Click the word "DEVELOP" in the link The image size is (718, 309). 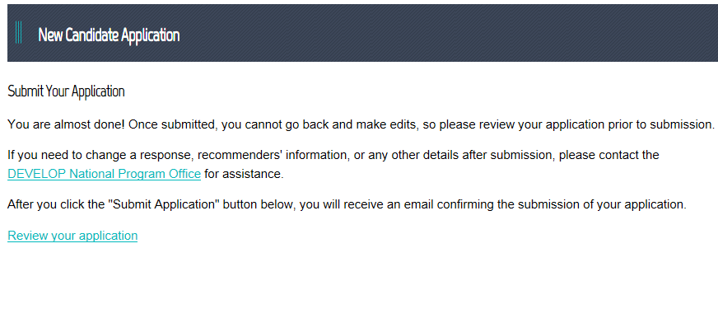tap(37, 174)
